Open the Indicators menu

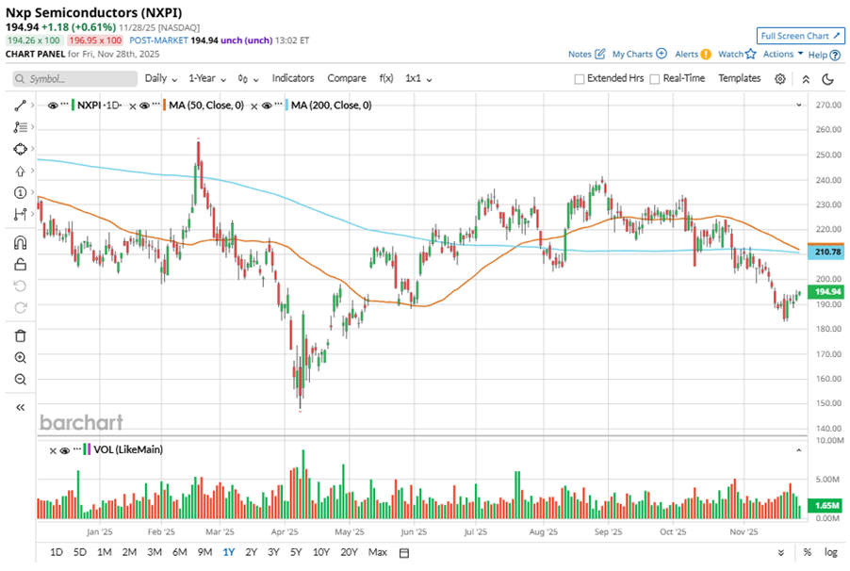click(x=293, y=78)
